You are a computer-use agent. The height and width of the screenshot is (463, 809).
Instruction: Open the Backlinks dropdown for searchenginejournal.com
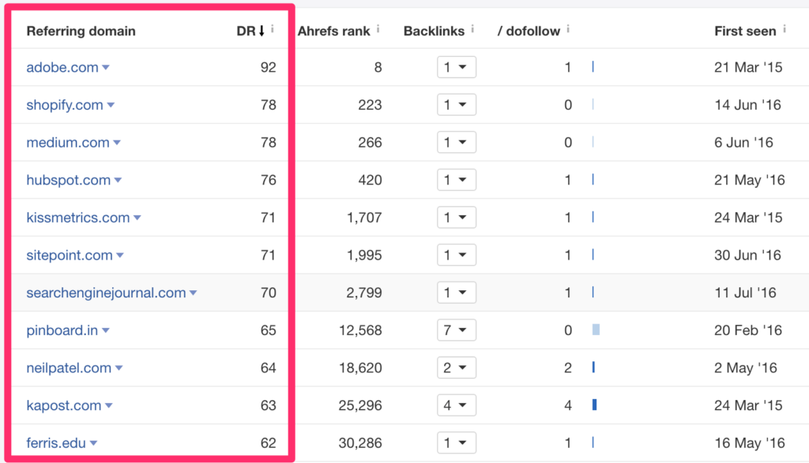point(456,293)
